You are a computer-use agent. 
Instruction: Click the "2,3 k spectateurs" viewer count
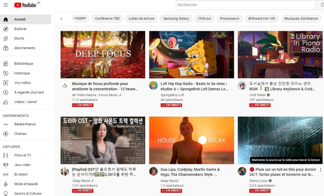point(262,186)
